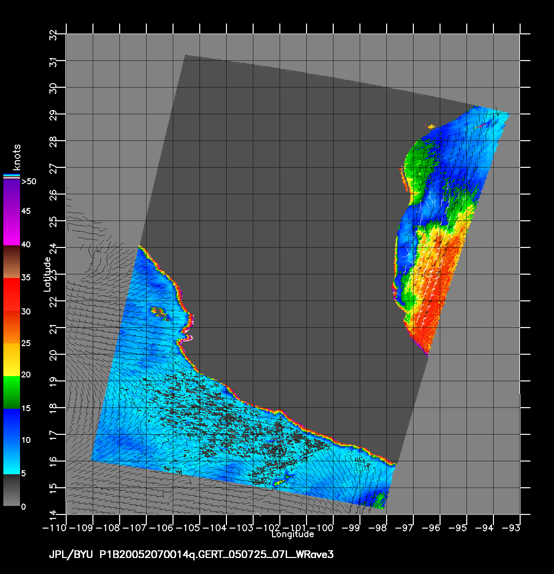Click the purple 45–50 knots color band
Image resolution: width=554 pixels, height=574 pixels.
click(x=12, y=196)
